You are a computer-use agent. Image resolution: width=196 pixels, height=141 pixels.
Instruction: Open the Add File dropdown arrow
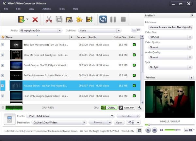click(x=27, y=19)
